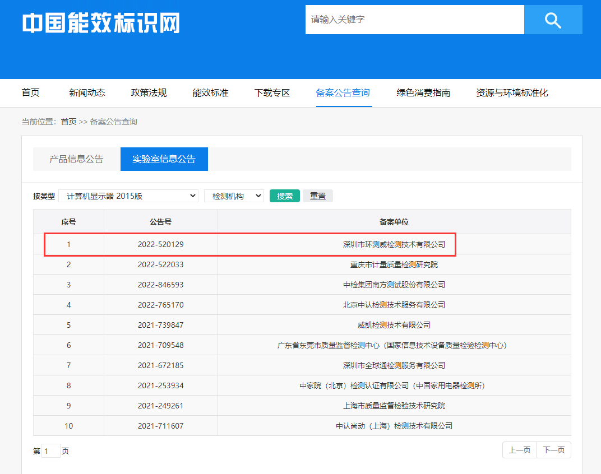Focus the keyword search input field
The image size is (601, 474).
tap(414, 20)
